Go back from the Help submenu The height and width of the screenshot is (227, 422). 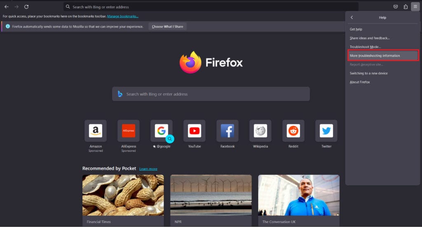pyautogui.click(x=352, y=18)
